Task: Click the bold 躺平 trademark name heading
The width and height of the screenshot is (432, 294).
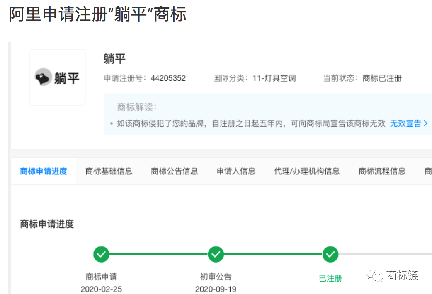Action: click(x=114, y=59)
